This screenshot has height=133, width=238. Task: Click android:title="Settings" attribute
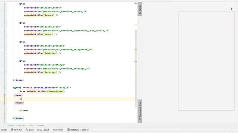click(x=41, y=72)
